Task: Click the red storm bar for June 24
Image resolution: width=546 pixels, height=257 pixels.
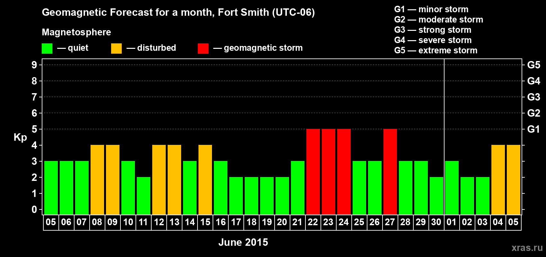Action: coord(344,172)
